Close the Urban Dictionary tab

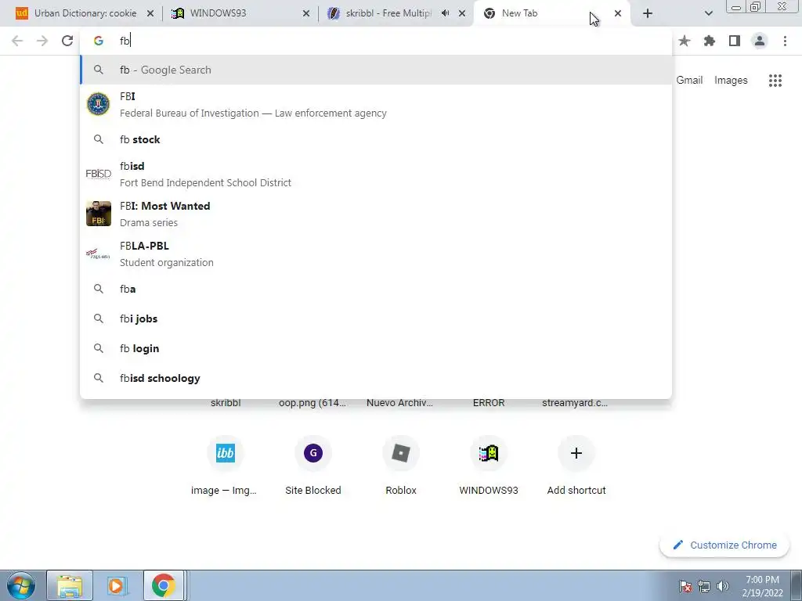(150, 13)
